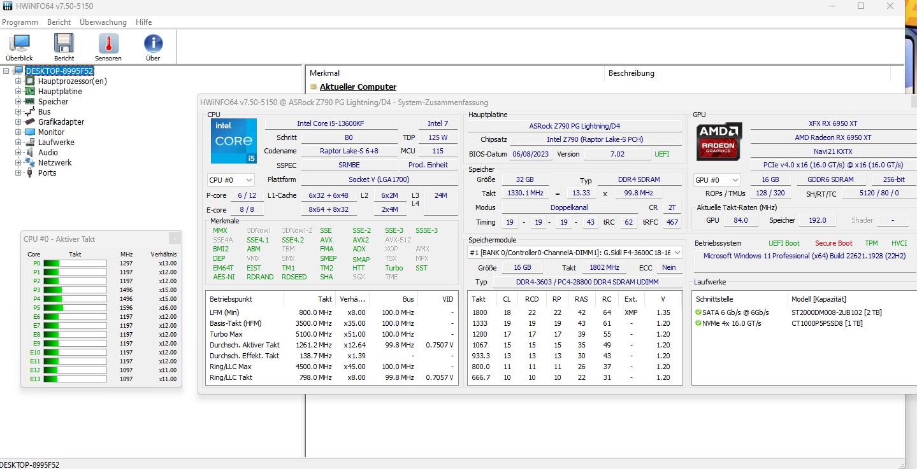Click the Audio speaker icon
917x469 pixels.
click(x=29, y=153)
